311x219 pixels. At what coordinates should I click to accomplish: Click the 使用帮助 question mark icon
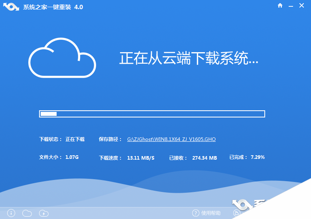[x=195, y=213]
